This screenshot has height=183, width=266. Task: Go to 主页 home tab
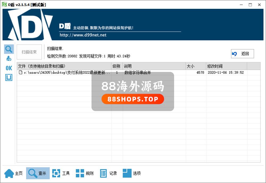click(14, 173)
